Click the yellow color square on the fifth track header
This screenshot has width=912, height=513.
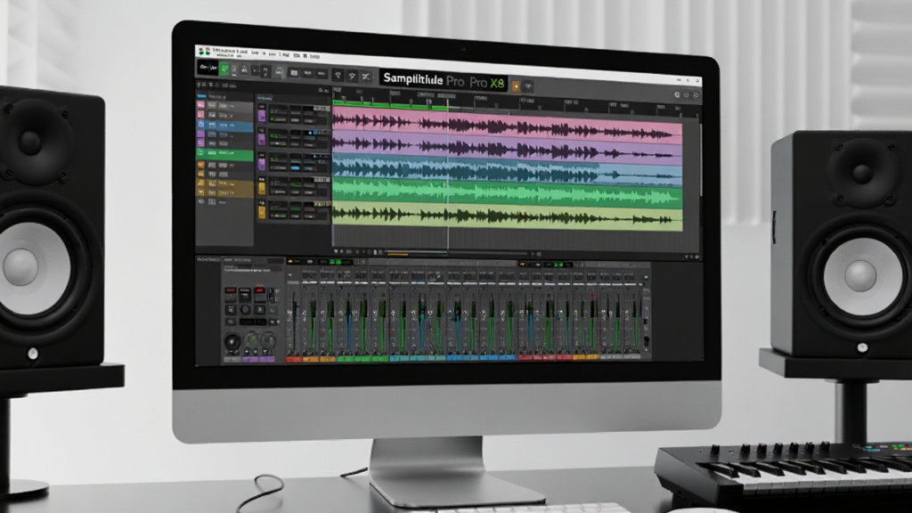click(262, 212)
